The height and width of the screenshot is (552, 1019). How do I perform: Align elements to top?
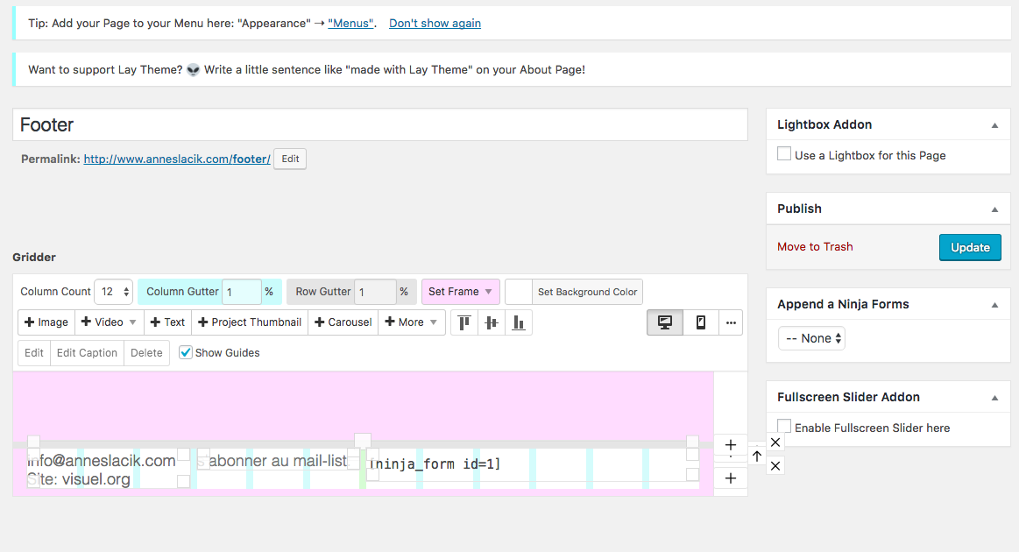[464, 322]
